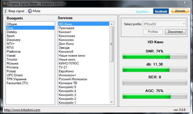Viewport: 193px width, 114px height.
Task: Select the Kino bouquet
Action: tap(30, 28)
